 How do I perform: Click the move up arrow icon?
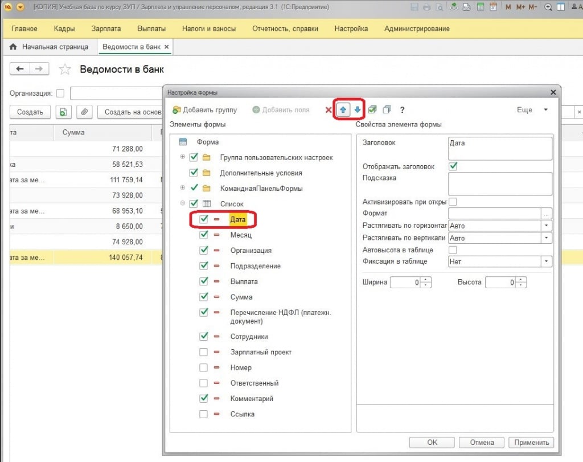click(x=343, y=110)
